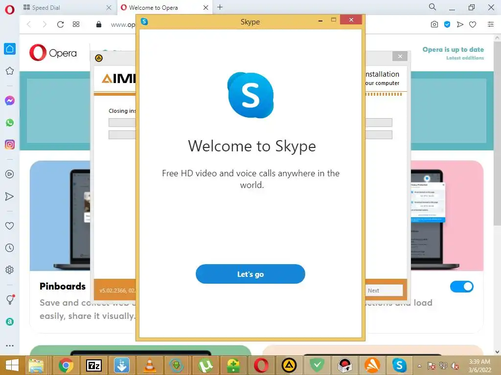Open Messenger in the Opera sidebar
The image size is (501, 375).
(10, 101)
